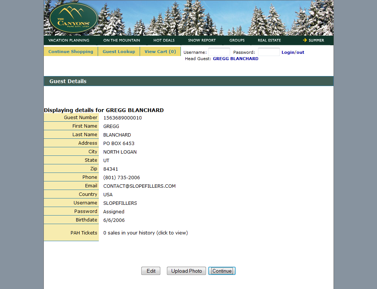View PAH Tickets sales history

[145, 233]
